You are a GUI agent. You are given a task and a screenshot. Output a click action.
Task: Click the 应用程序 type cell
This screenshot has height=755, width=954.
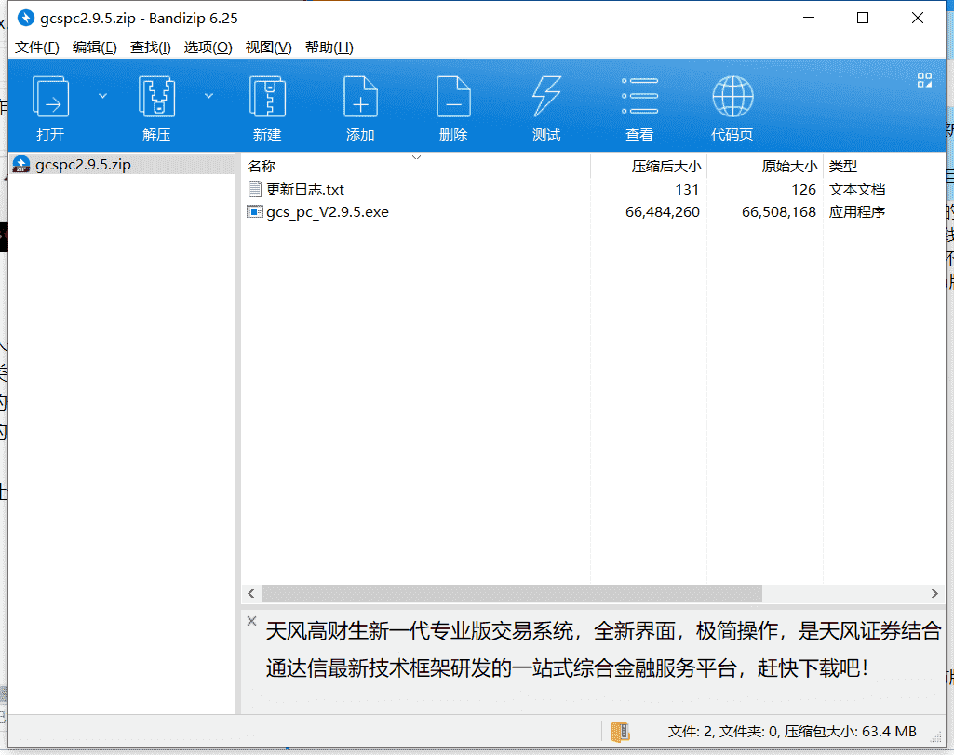point(856,211)
